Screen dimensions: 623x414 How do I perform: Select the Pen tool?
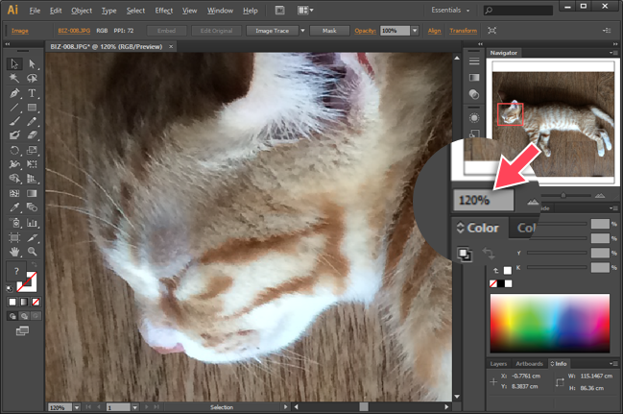point(14,93)
